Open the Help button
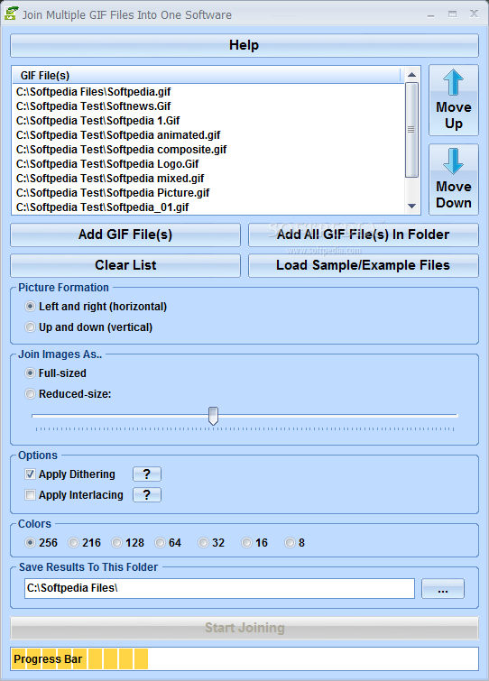 click(x=244, y=45)
